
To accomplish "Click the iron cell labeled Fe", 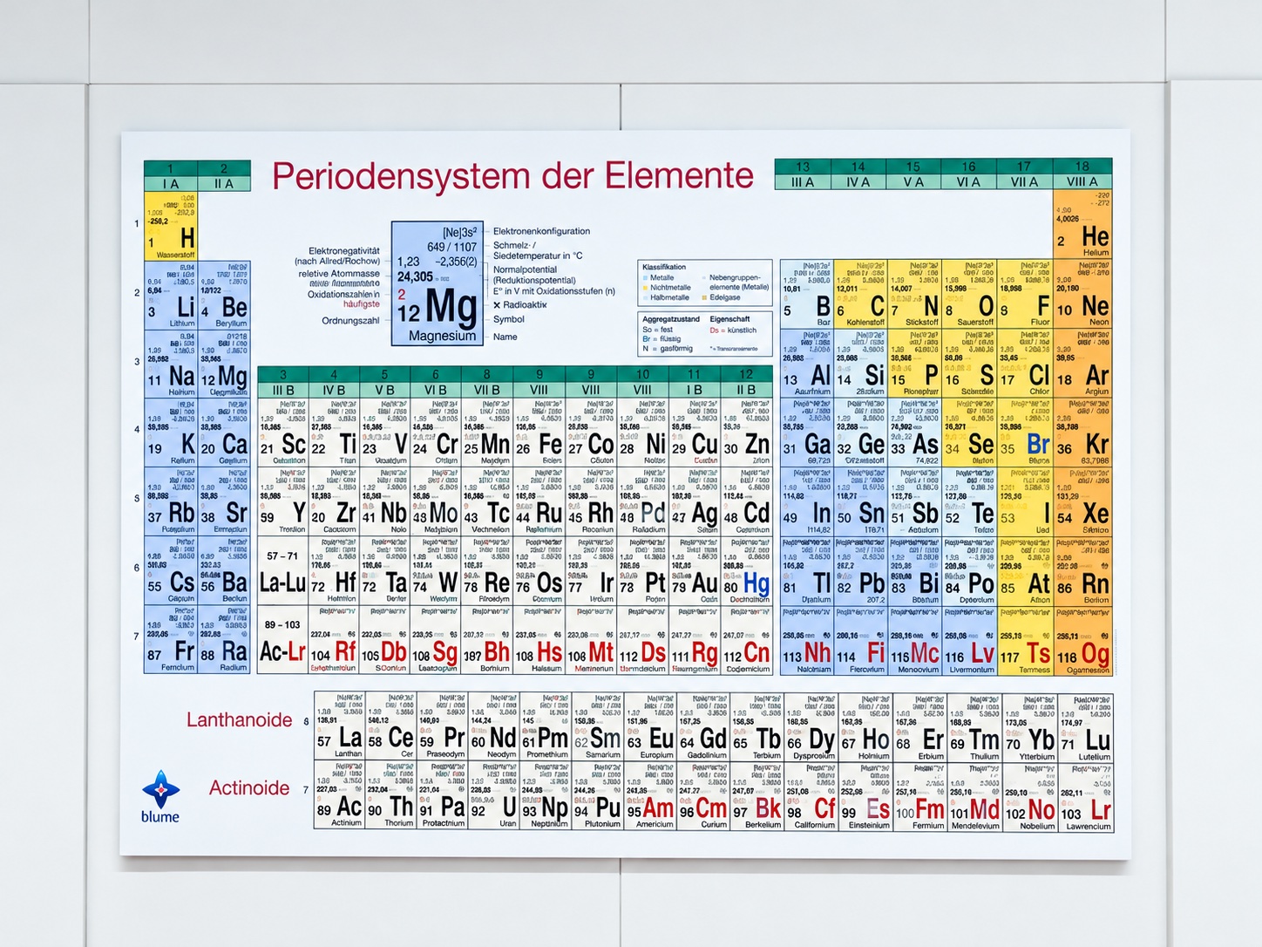I will coord(539,433).
